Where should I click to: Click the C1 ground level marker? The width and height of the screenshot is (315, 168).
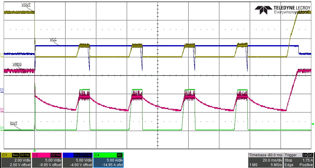(x=2, y=54)
